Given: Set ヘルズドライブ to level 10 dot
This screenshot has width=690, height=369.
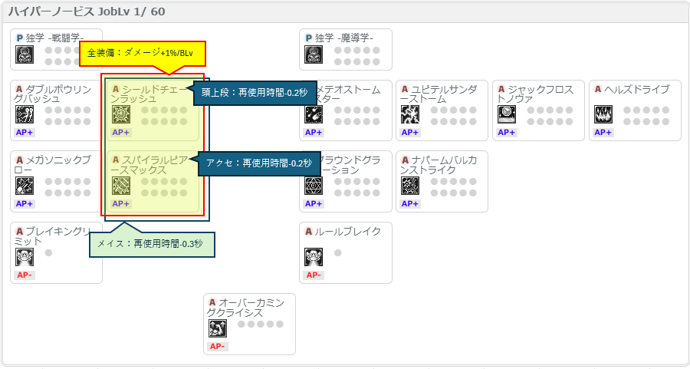Looking at the screenshot, I should point(665,121).
